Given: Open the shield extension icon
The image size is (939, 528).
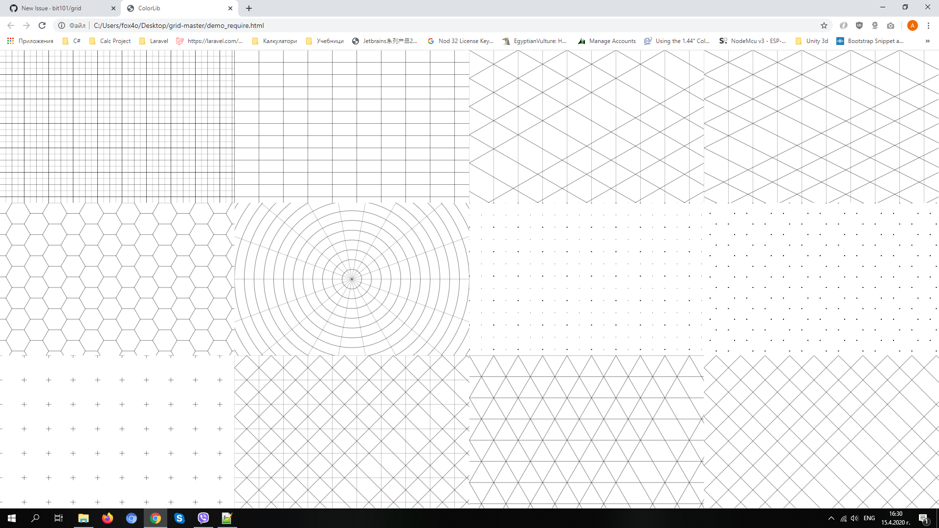Looking at the screenshot, I should click(859, 25).
